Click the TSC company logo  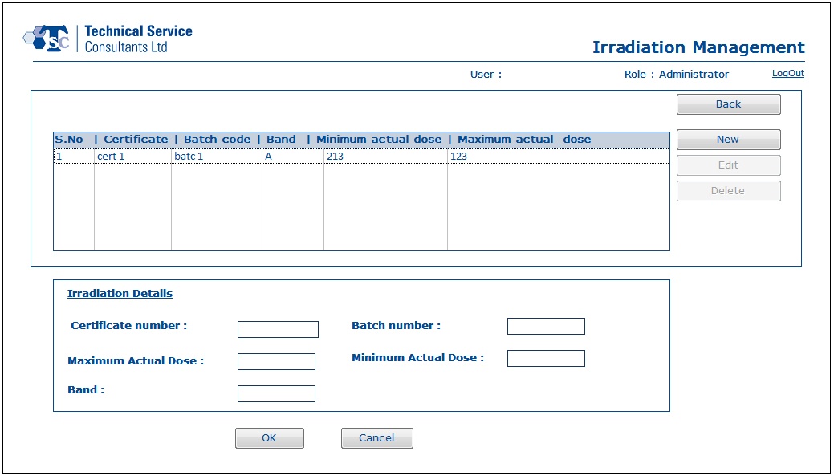[x=47, y=39]
